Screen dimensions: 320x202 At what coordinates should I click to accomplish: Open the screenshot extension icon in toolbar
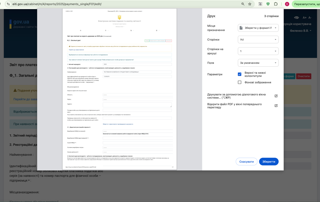tap(260, 4)
